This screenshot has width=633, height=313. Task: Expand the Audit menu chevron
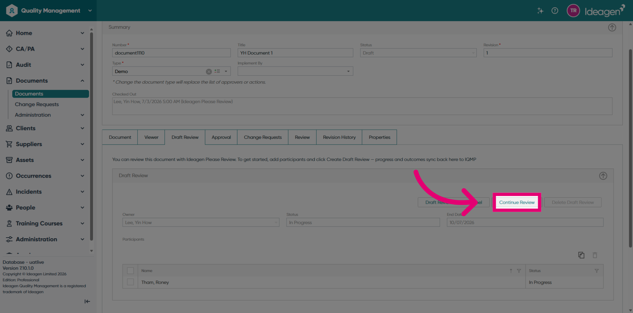[82, 65]
